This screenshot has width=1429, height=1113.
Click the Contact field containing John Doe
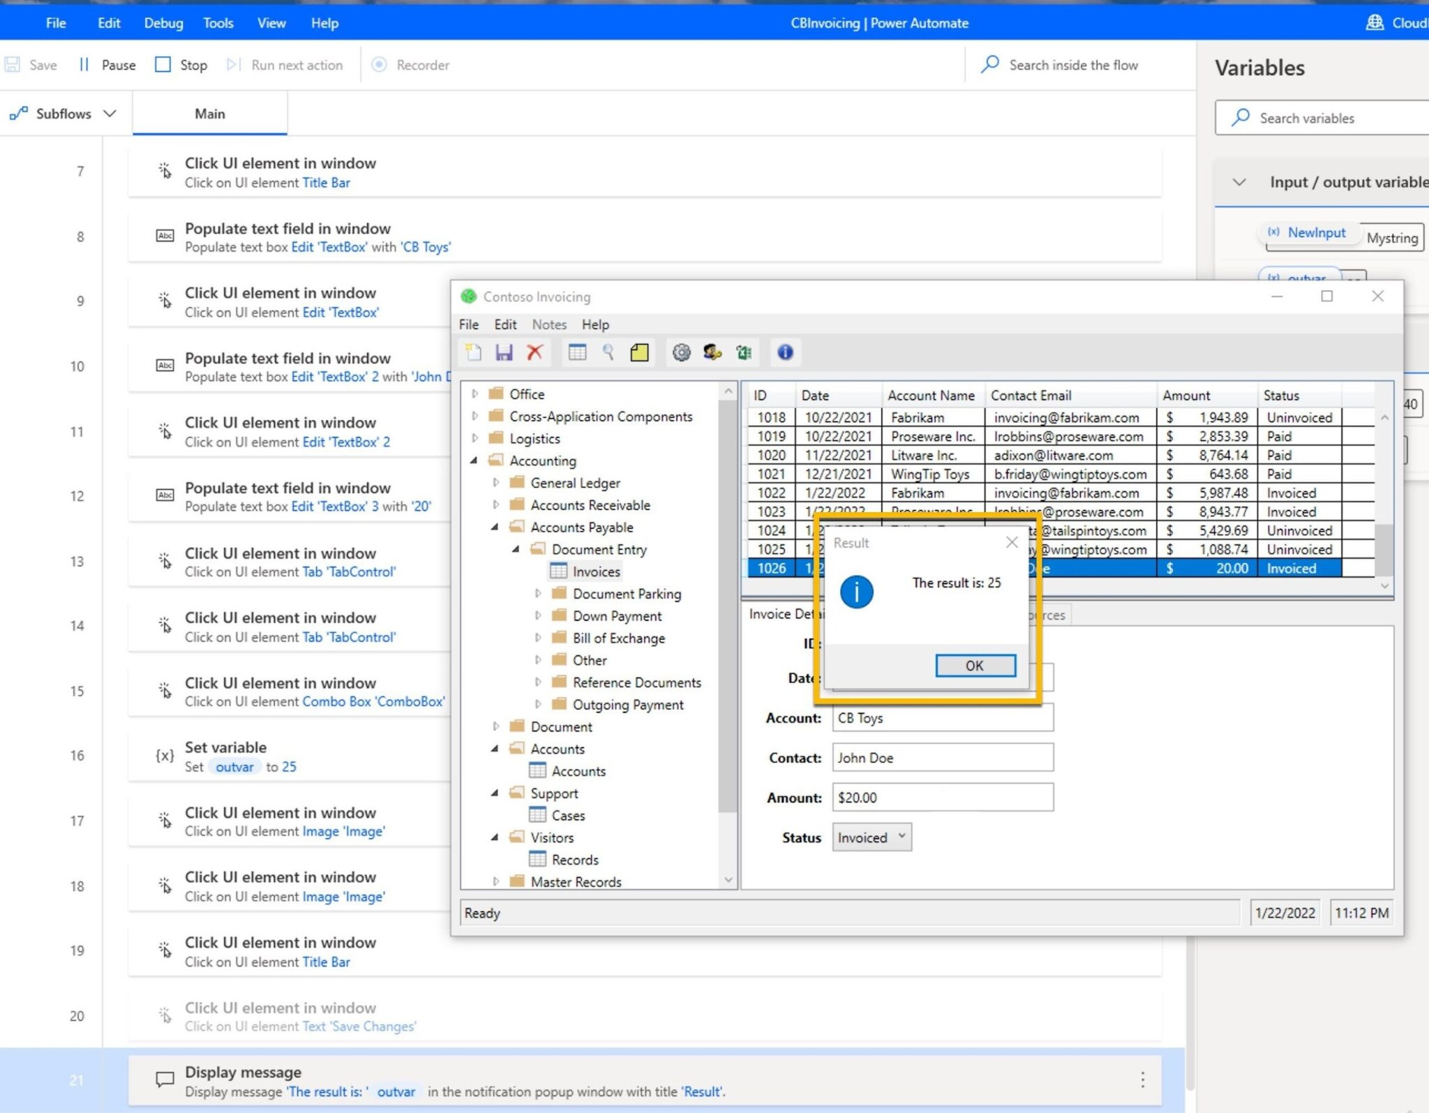pyautogui.click(x=942, y=758)
